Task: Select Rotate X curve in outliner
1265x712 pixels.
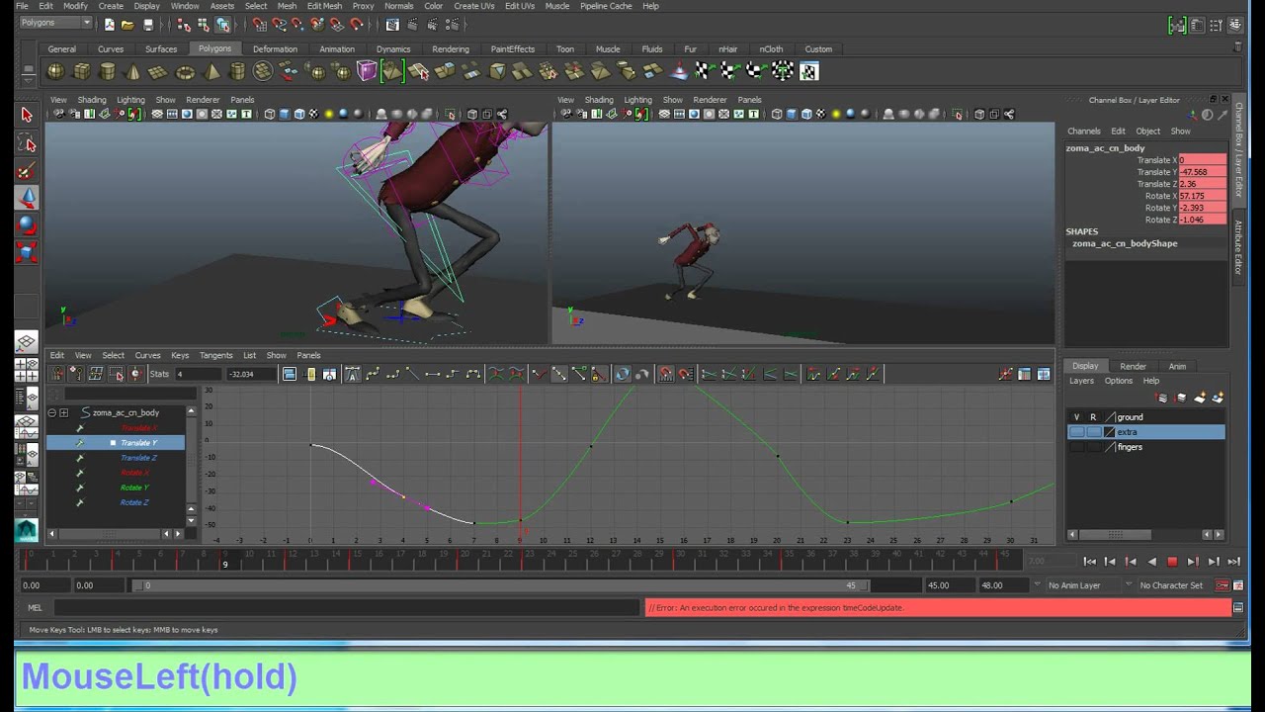Action: [134, 473]
